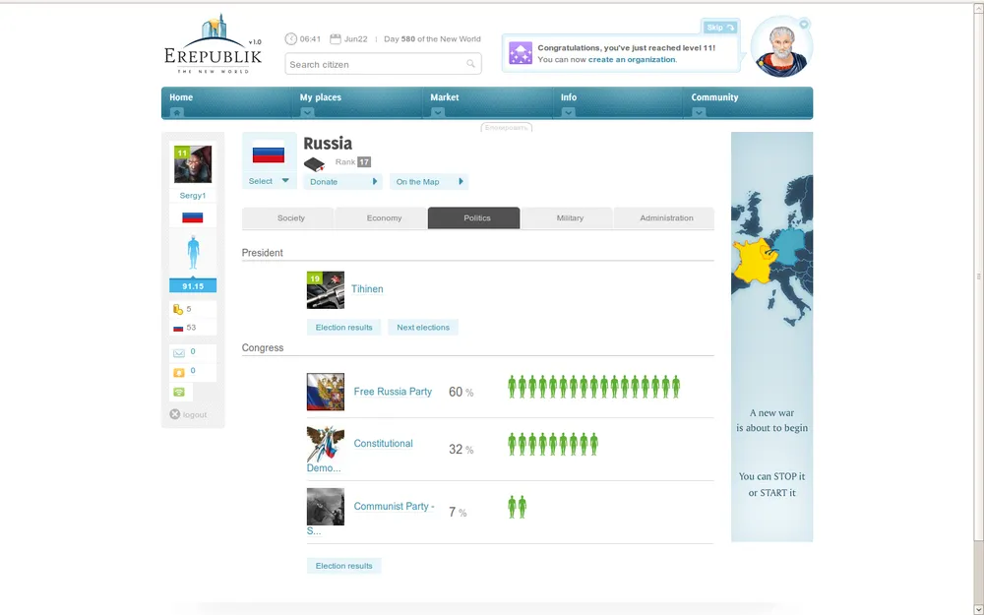Viewport: 984px width, 615px height.
Task: Go to the Society tab
Action: pyautogui.click(x=290, y=218)
